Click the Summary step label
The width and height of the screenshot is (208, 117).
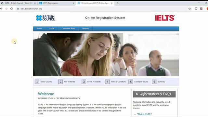pos(162,82)
